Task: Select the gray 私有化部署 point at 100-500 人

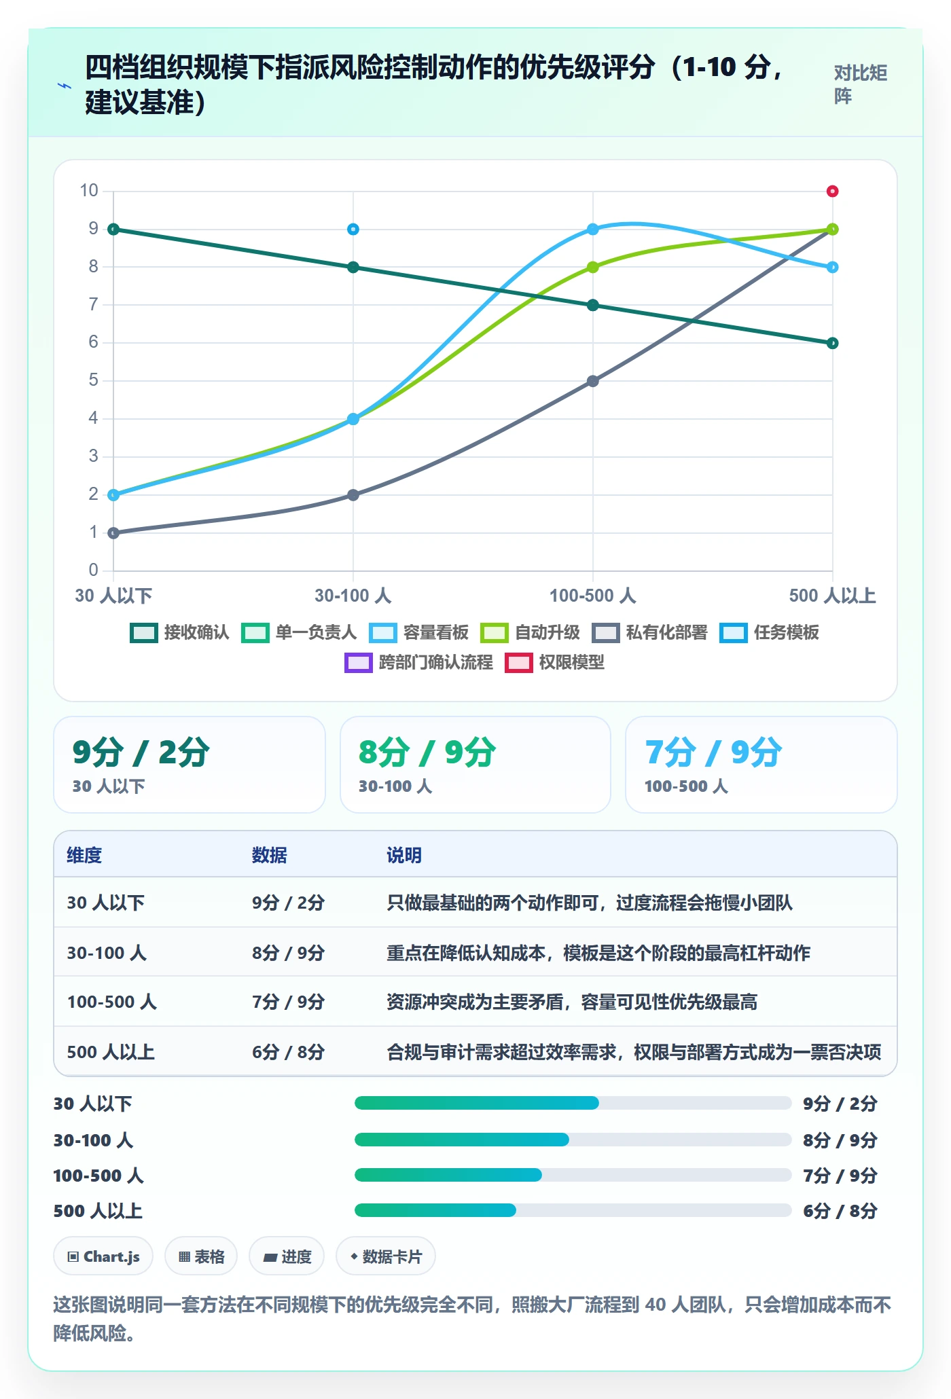Action: pos(593,381)
